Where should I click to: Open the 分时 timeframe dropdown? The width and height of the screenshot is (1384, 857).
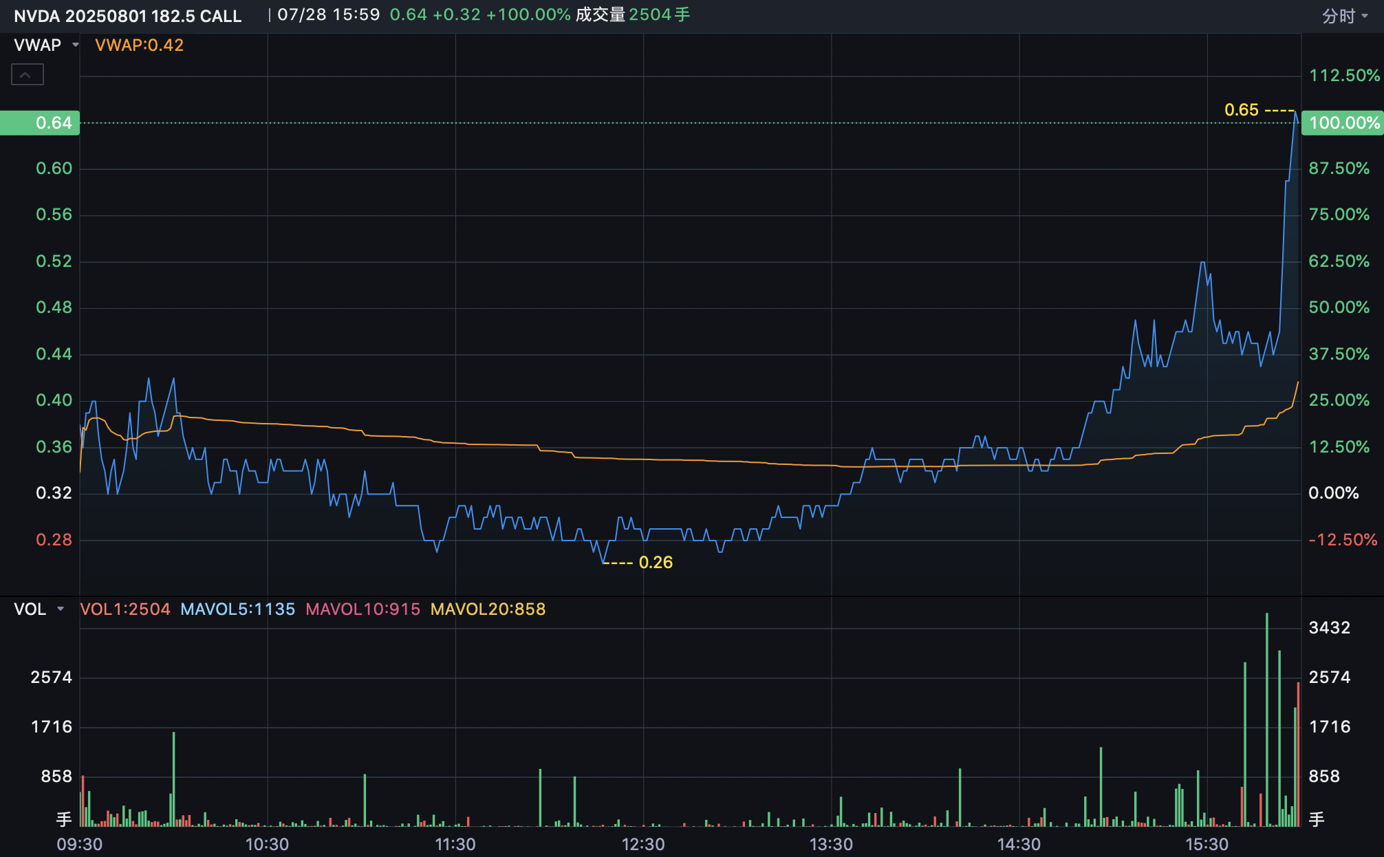[1345, 16]
